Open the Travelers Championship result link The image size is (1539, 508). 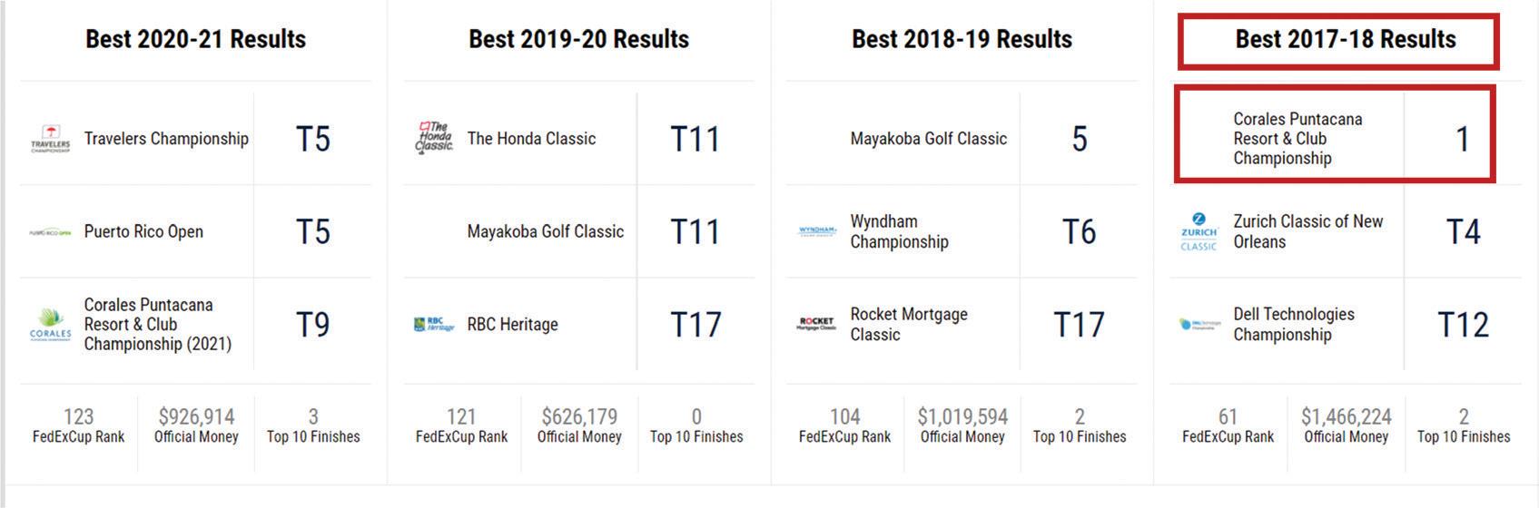[166, 139]
